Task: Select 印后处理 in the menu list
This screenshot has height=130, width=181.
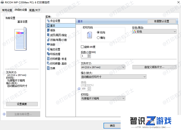Action: click(61, 54)
